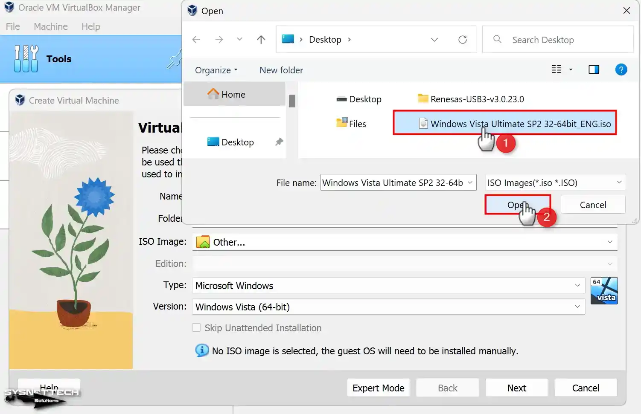Open Help menu in VirtualBox Manager

[x=91, y=26]
